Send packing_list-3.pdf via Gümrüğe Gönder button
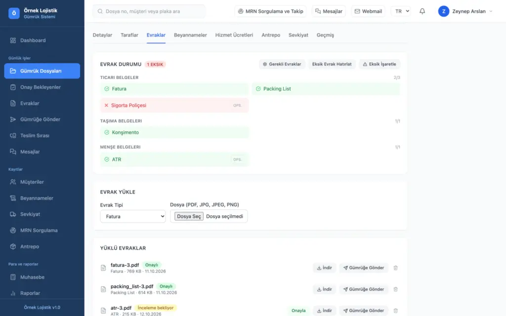 [x=364, y=289]
